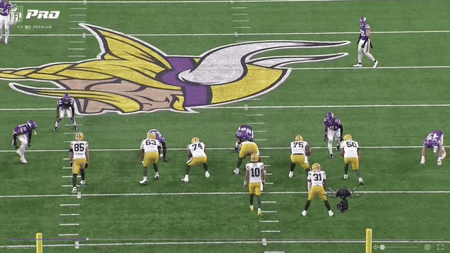Enter fullscreen mode
This screenshot has height=253, width=450.
pyautogui.click(x=441, y=247)
